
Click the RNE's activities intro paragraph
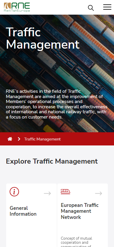57,104
